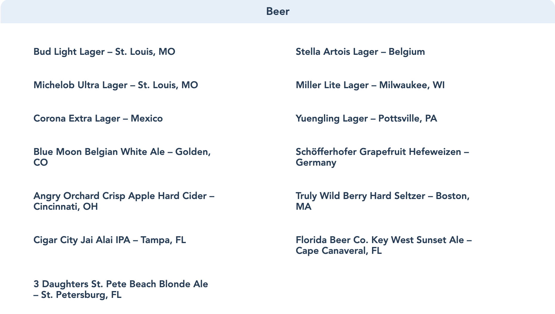Select Florida Beer Co. Key West Sunset Ale
Screen dimensions: 555x314
(384, 240)
